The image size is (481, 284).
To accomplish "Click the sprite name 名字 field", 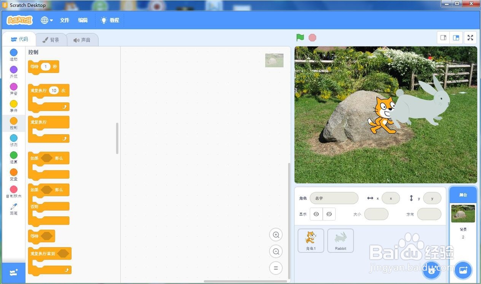I will point(334,198).
